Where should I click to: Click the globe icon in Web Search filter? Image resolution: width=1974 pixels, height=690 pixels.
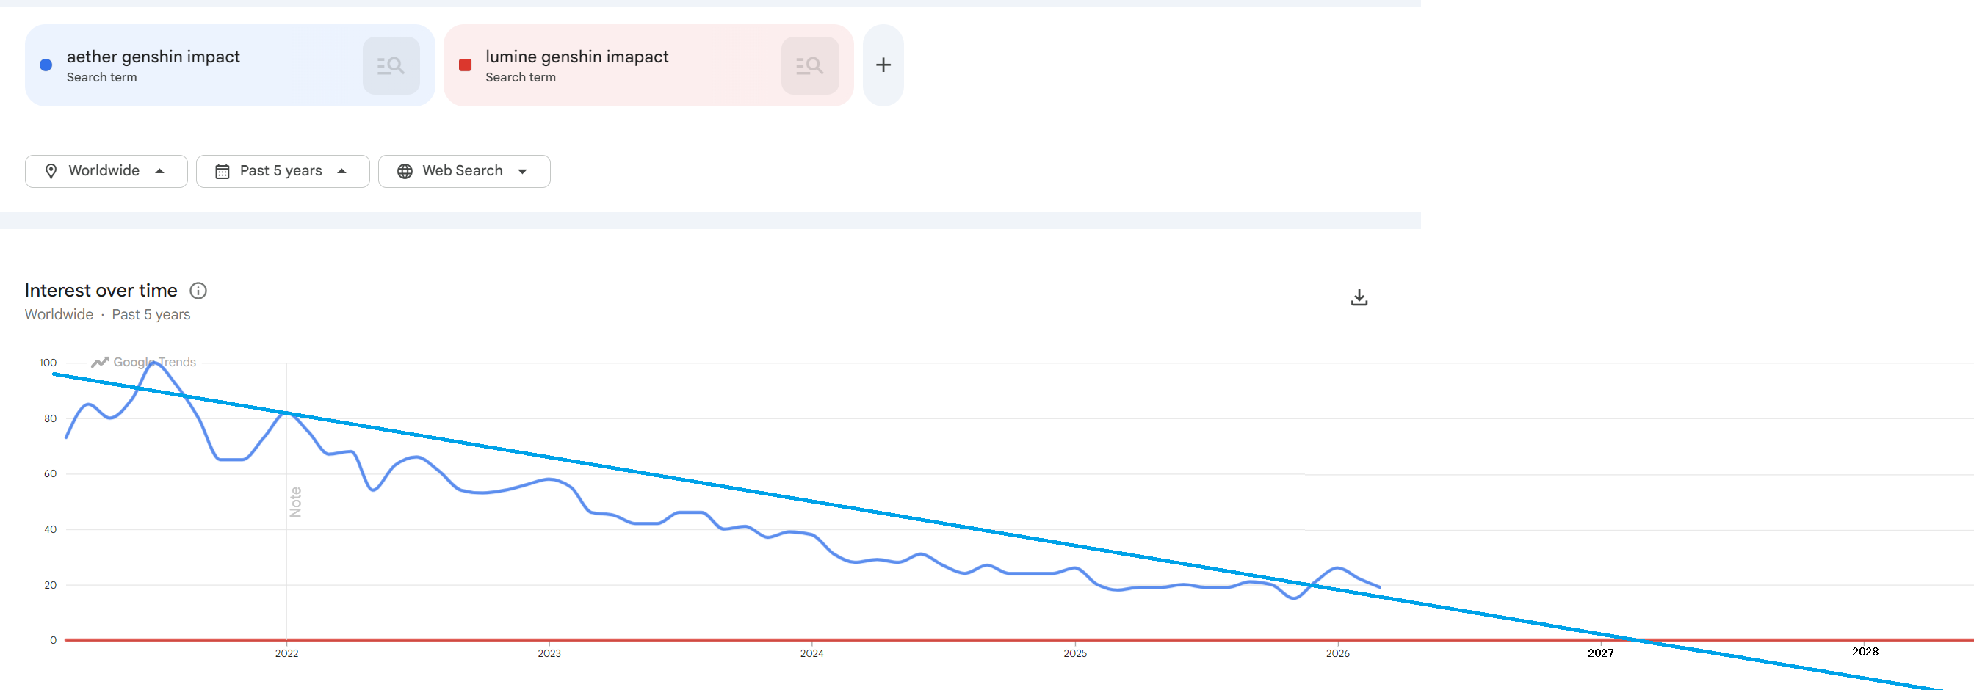[x=405, y=172]
